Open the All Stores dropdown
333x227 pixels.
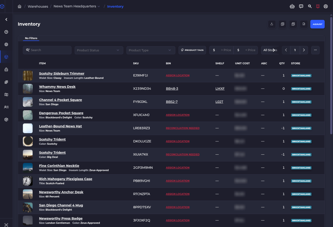(x=270, y=50)
